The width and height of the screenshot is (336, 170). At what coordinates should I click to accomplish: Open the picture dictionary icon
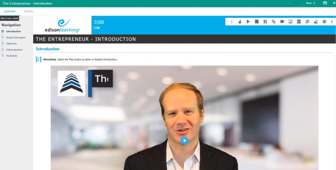(290, 21)
